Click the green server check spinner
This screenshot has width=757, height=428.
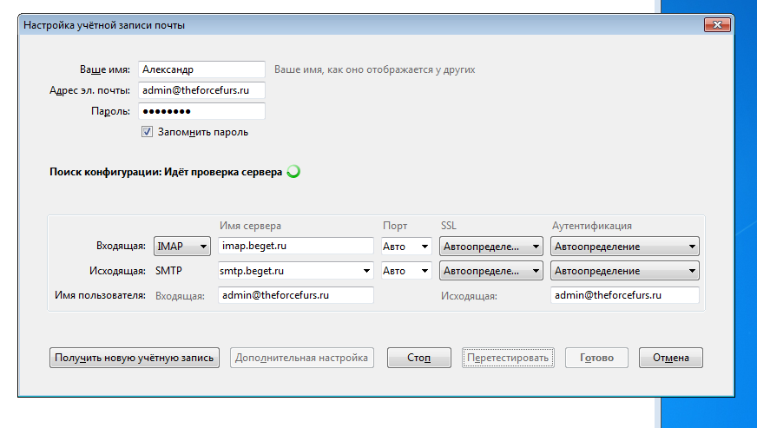293,172
